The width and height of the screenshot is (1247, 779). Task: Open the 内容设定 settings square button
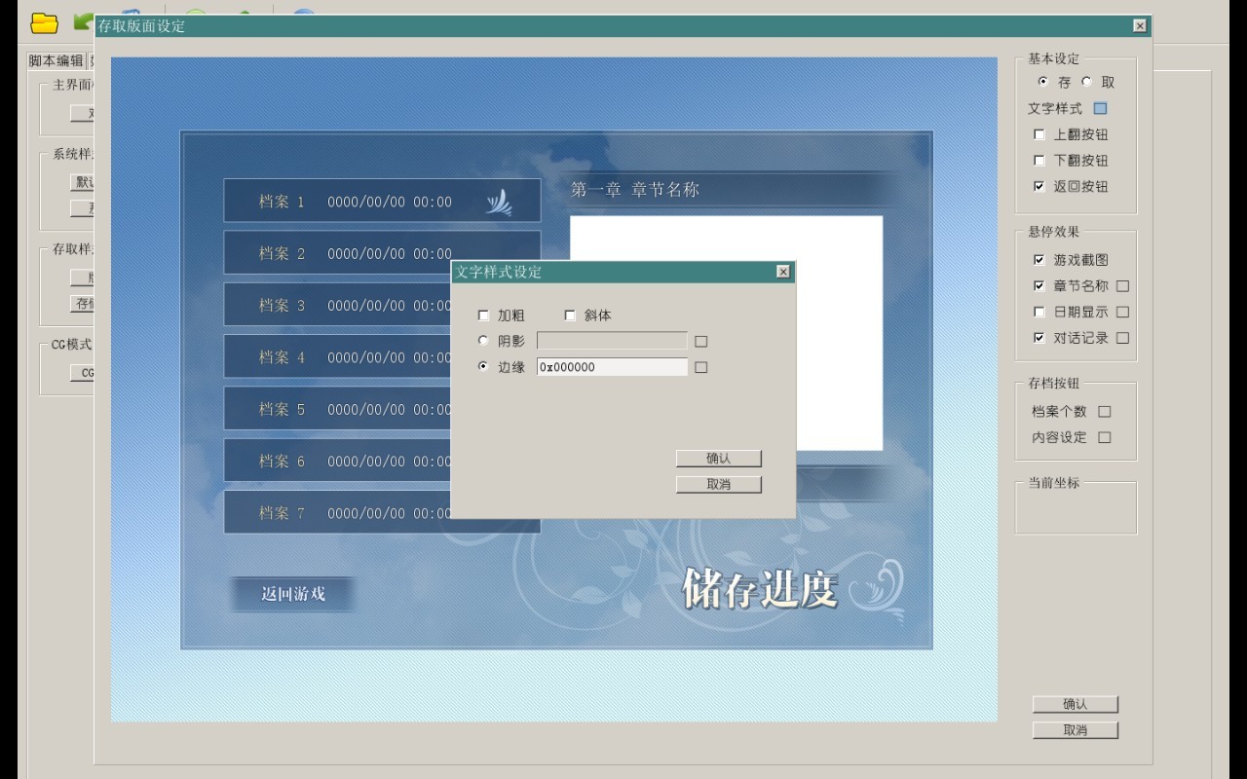pos(1104,438)
